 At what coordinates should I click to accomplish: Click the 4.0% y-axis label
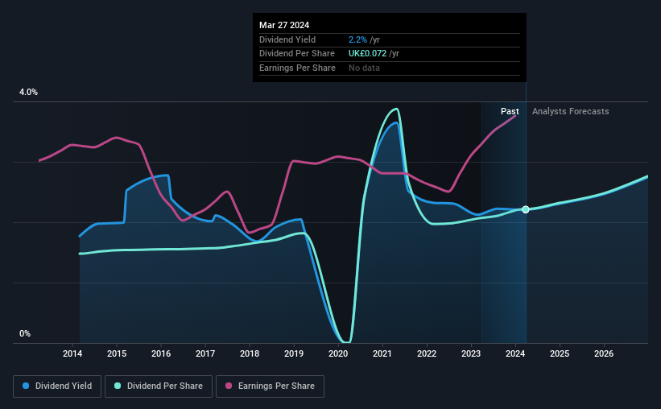28,93
